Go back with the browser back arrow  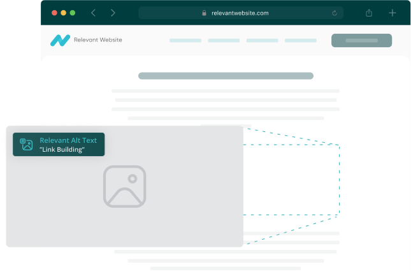point(93,13)
